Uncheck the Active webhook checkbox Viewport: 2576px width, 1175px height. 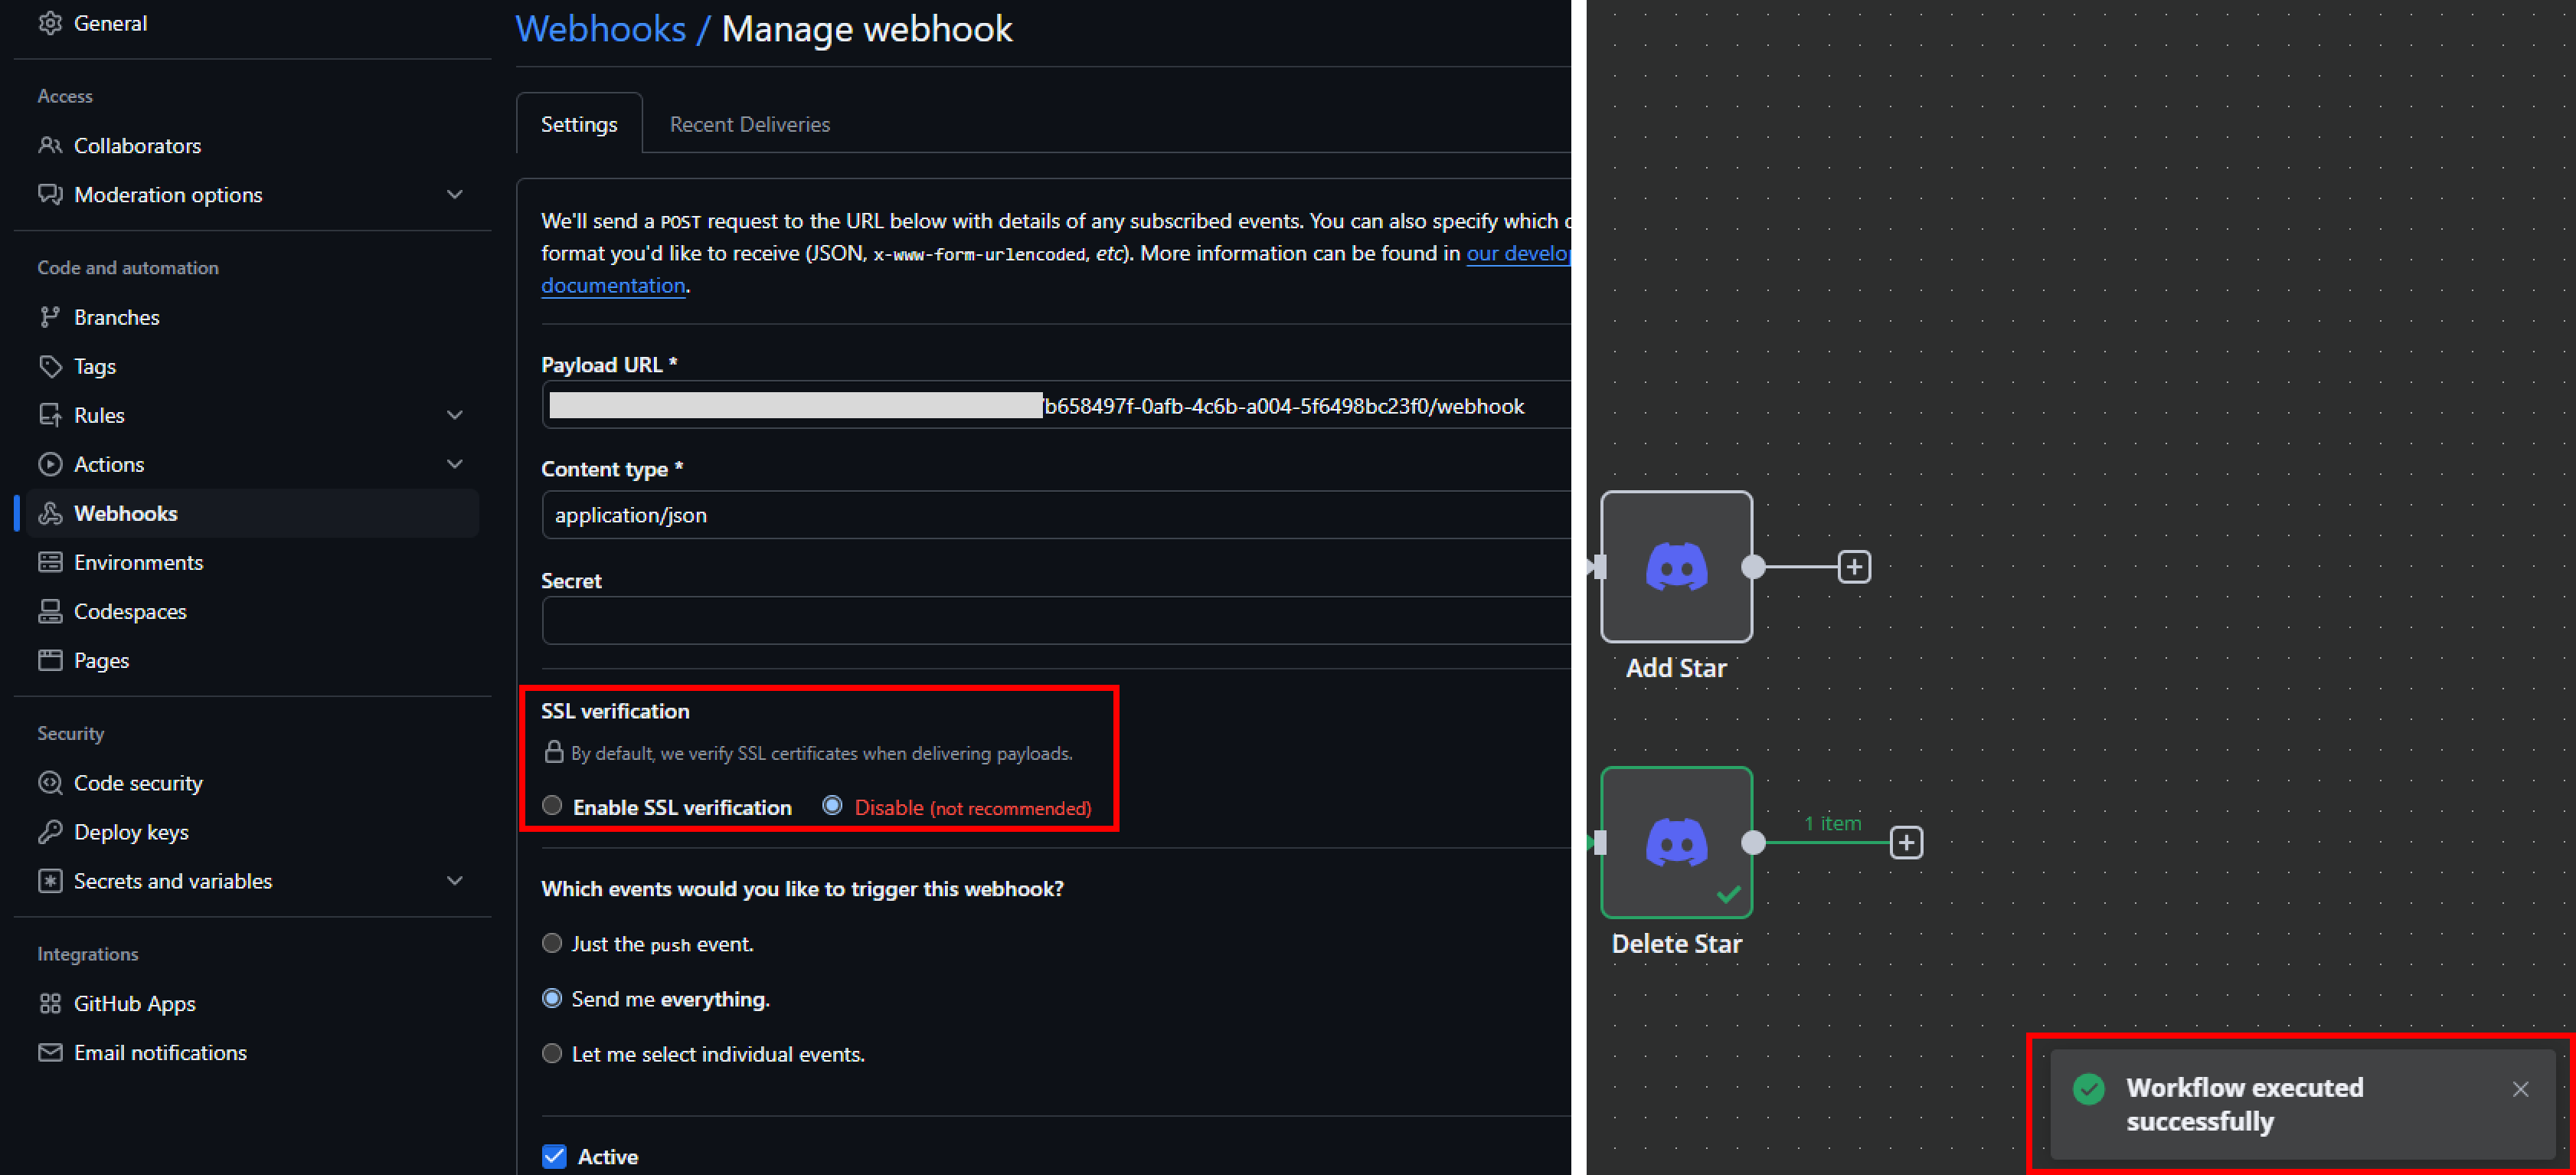pyautogui.click(x=554, y=1156)
